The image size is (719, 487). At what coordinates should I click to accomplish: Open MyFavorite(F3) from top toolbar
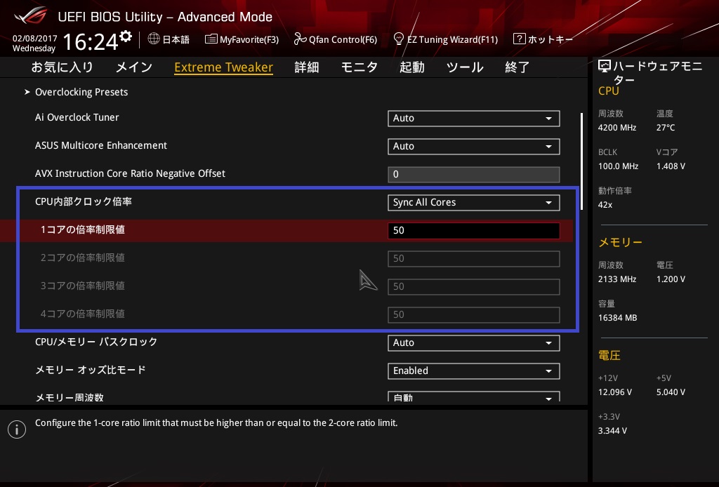(242, 39)
